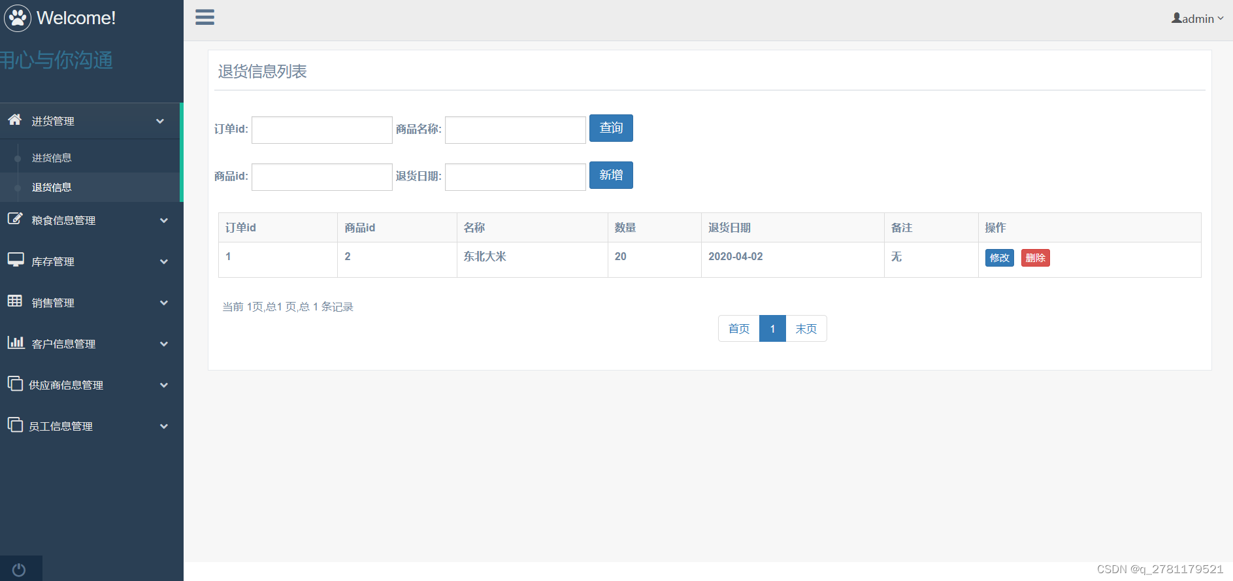
Task: Focus the 退货日期 input field
Action: (x=516, y=177)
